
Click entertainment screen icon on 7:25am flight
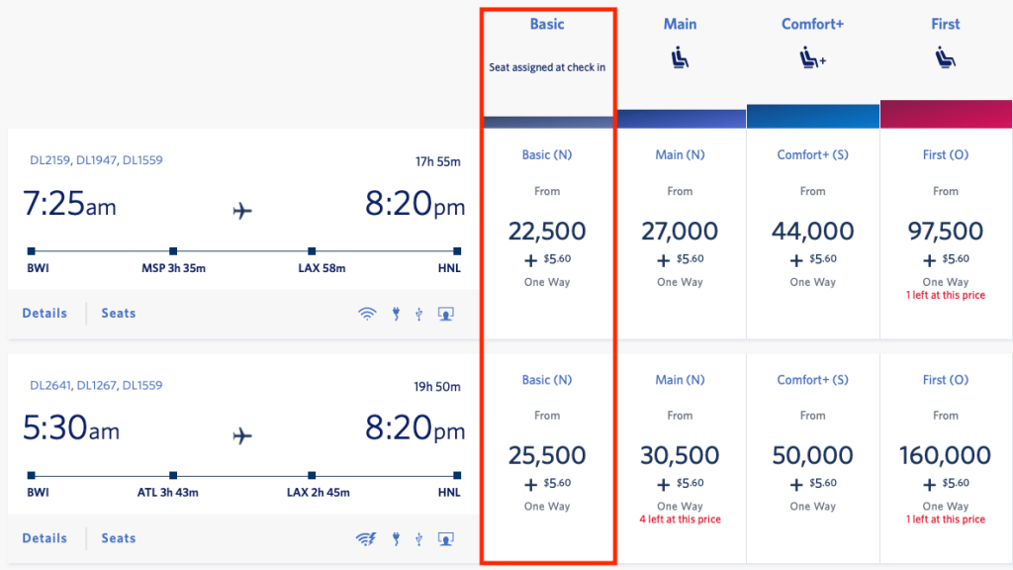pyautogui.click(x=446, y=315)
